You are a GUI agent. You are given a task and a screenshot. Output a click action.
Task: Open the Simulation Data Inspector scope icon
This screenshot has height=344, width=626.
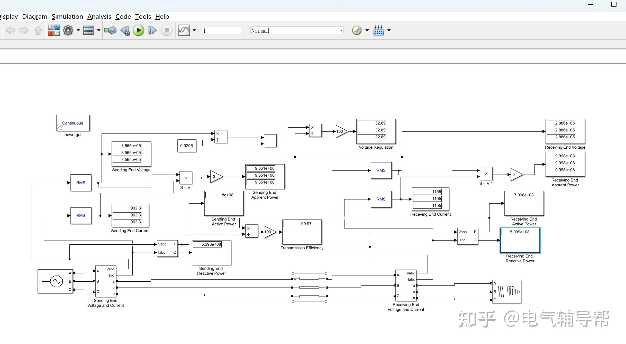tap(184, 30)
